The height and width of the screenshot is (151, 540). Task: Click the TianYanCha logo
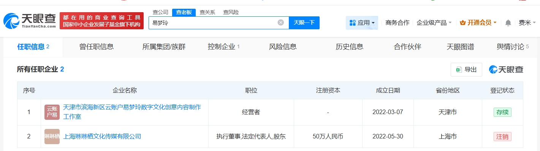(30, 21)
